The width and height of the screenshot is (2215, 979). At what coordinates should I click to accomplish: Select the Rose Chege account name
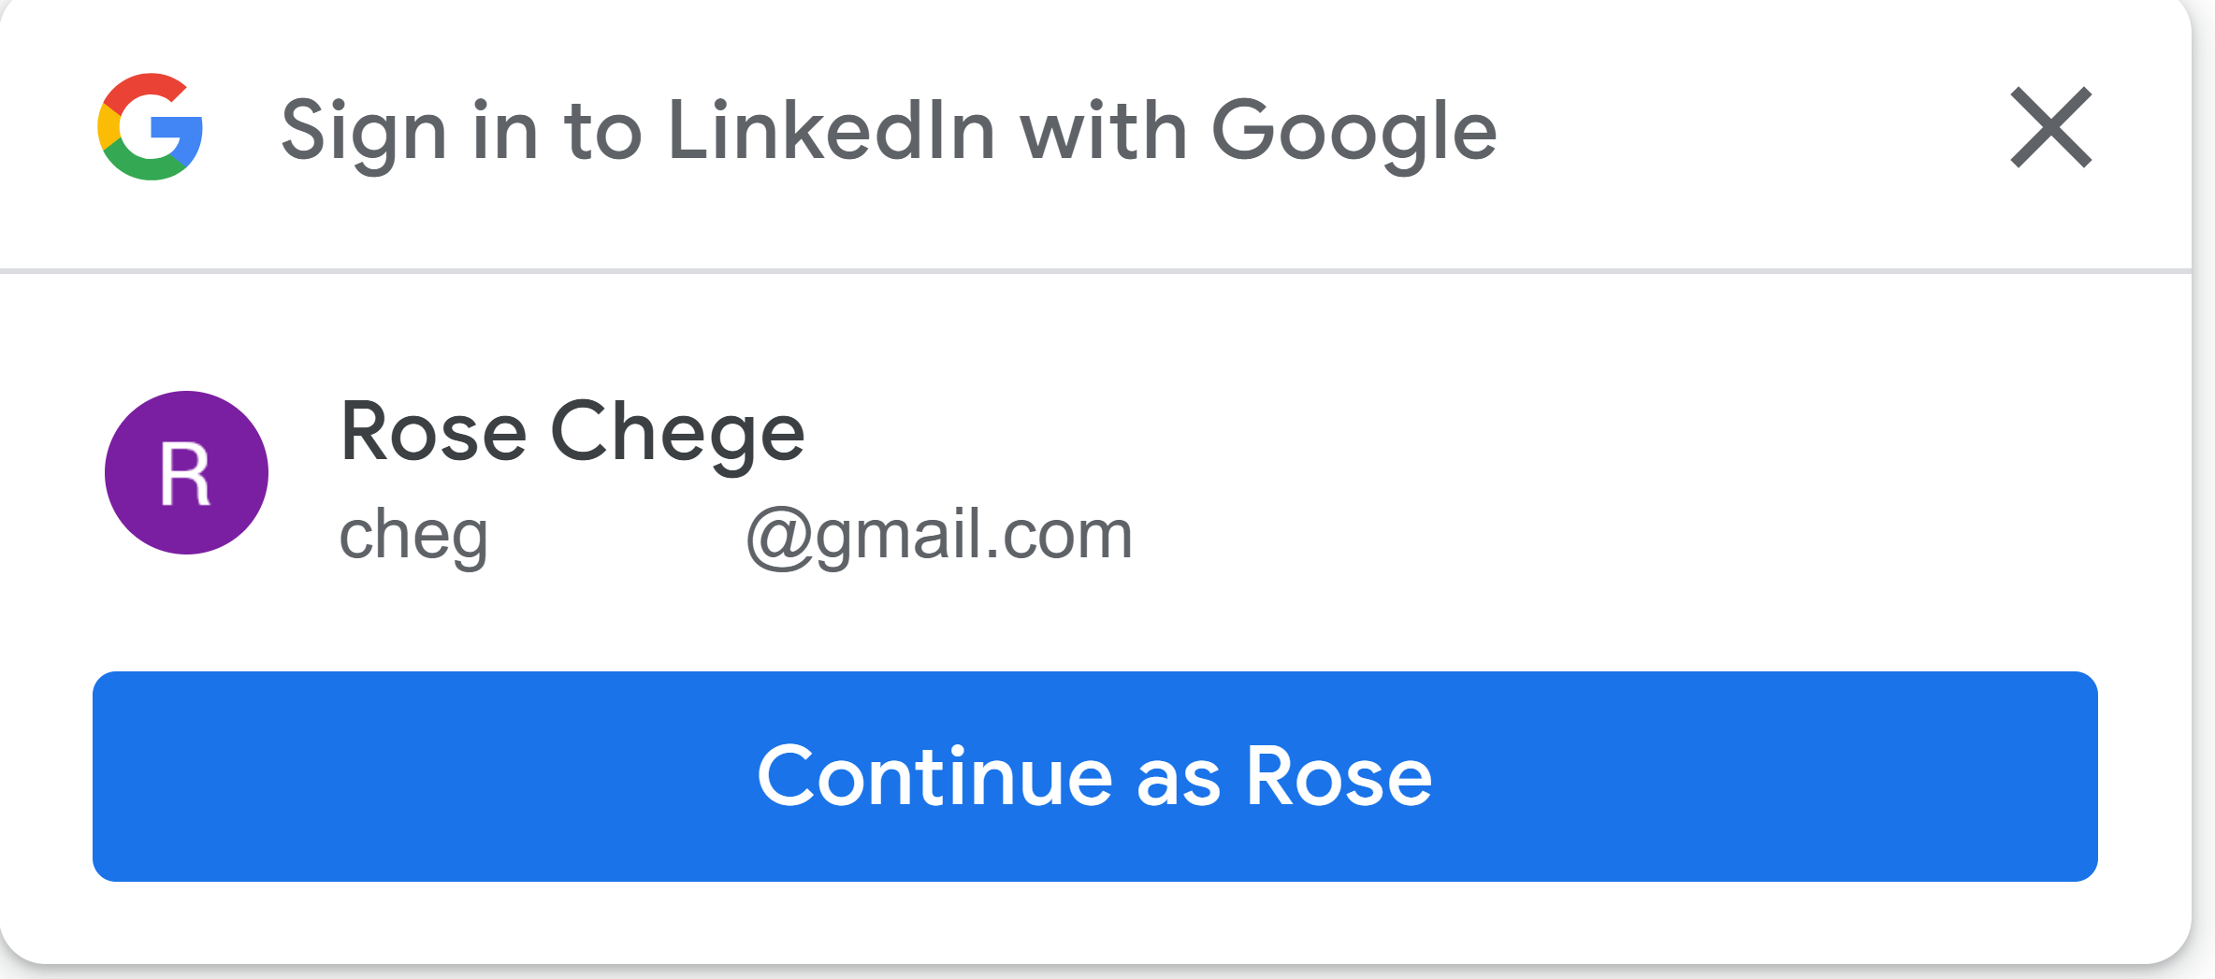[x=572, y=432]
